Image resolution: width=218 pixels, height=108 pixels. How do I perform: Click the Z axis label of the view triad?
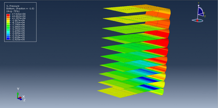pyautogui.click(x=24, y=100)
